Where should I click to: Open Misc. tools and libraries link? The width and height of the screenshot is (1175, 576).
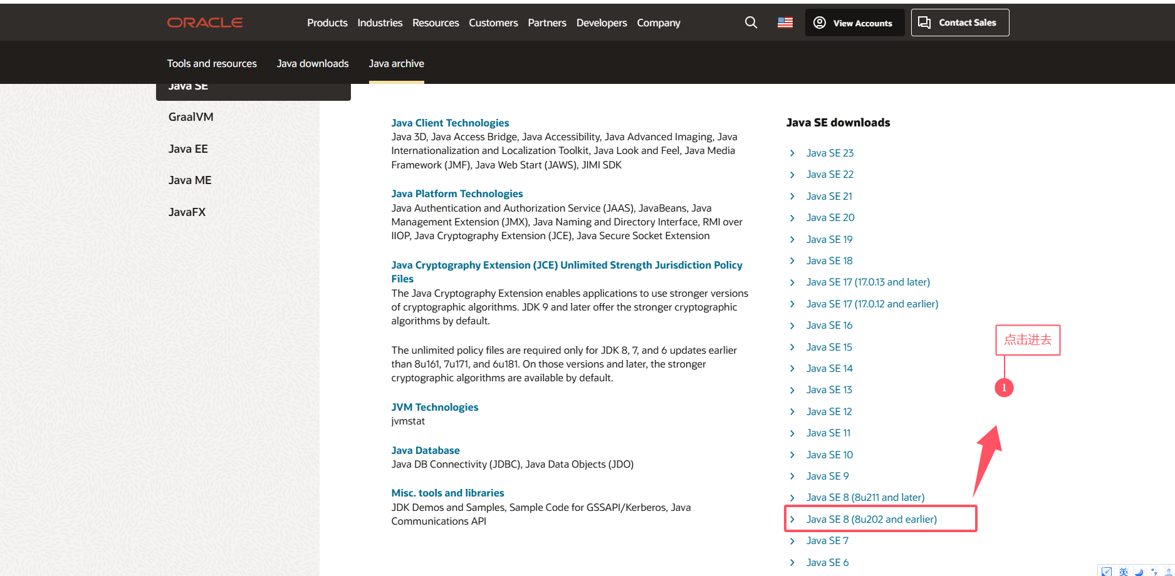click(447, 493)
